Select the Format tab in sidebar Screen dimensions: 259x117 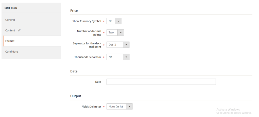(10, 41)
